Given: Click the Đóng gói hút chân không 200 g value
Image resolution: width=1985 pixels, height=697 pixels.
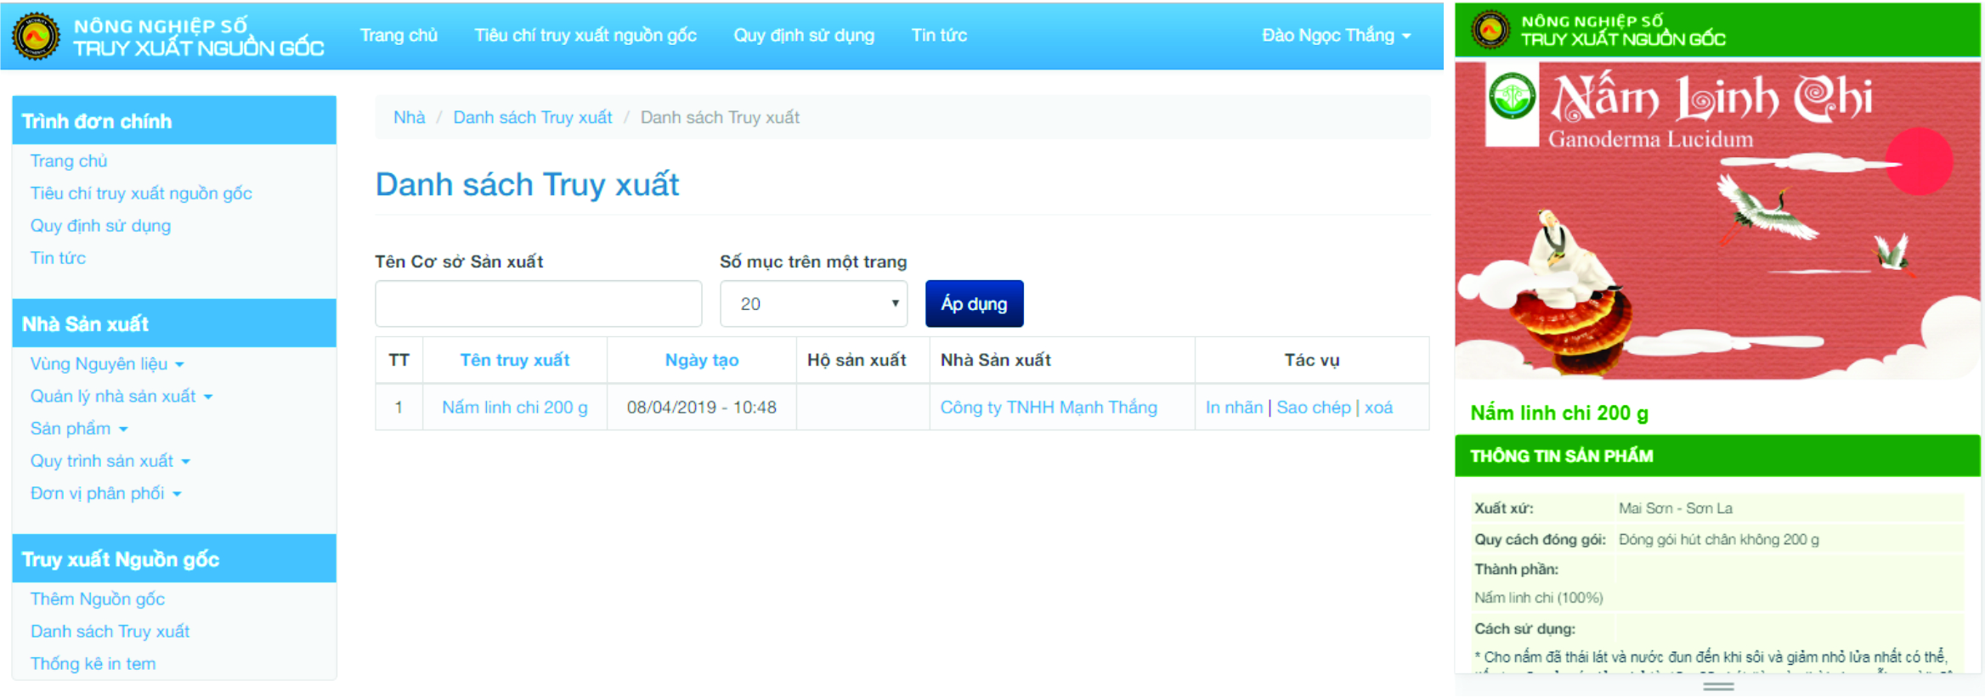Looking at the screenshot, I should pos(1718,540).
